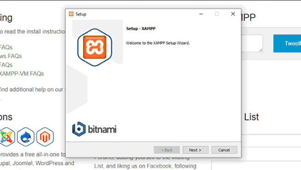Click the Next button in setup wizard

pos(196,150)
